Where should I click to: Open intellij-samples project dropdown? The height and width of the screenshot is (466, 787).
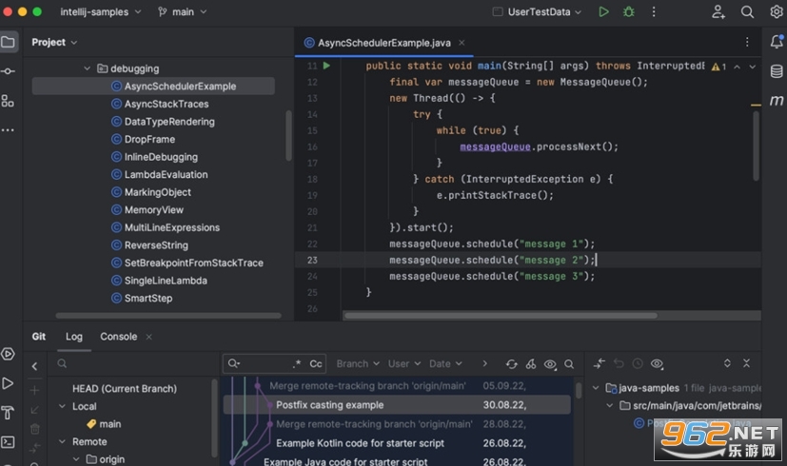100,11
